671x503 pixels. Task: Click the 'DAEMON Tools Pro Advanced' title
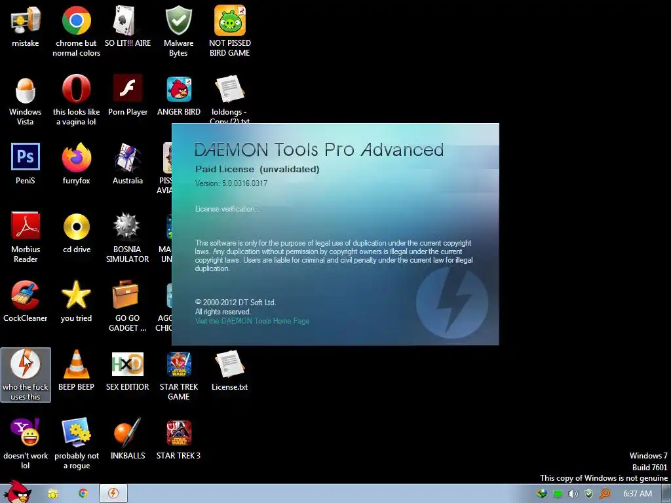(x=319, y=150)
